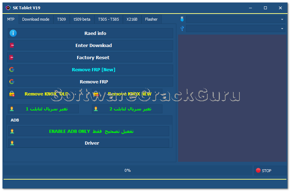This screenshot has height=191, width=290.
Task: Switch to the T505 - T585 tab
Action: point(108,19)
